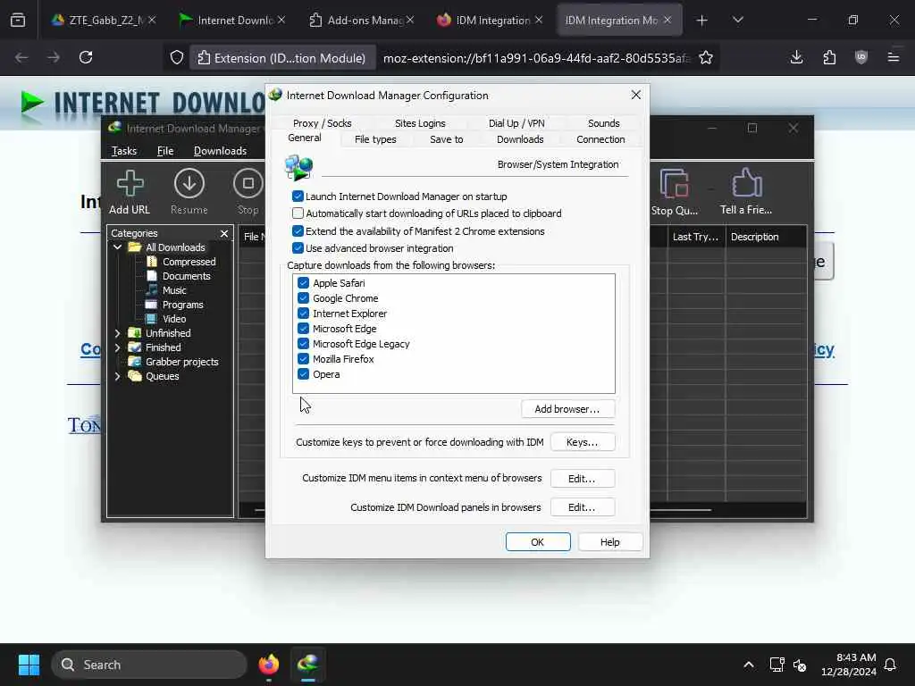Image resolution: width=915 pixels, height=686 pixels.
Task: Bookmark this page with star icon
Action: 706,58
